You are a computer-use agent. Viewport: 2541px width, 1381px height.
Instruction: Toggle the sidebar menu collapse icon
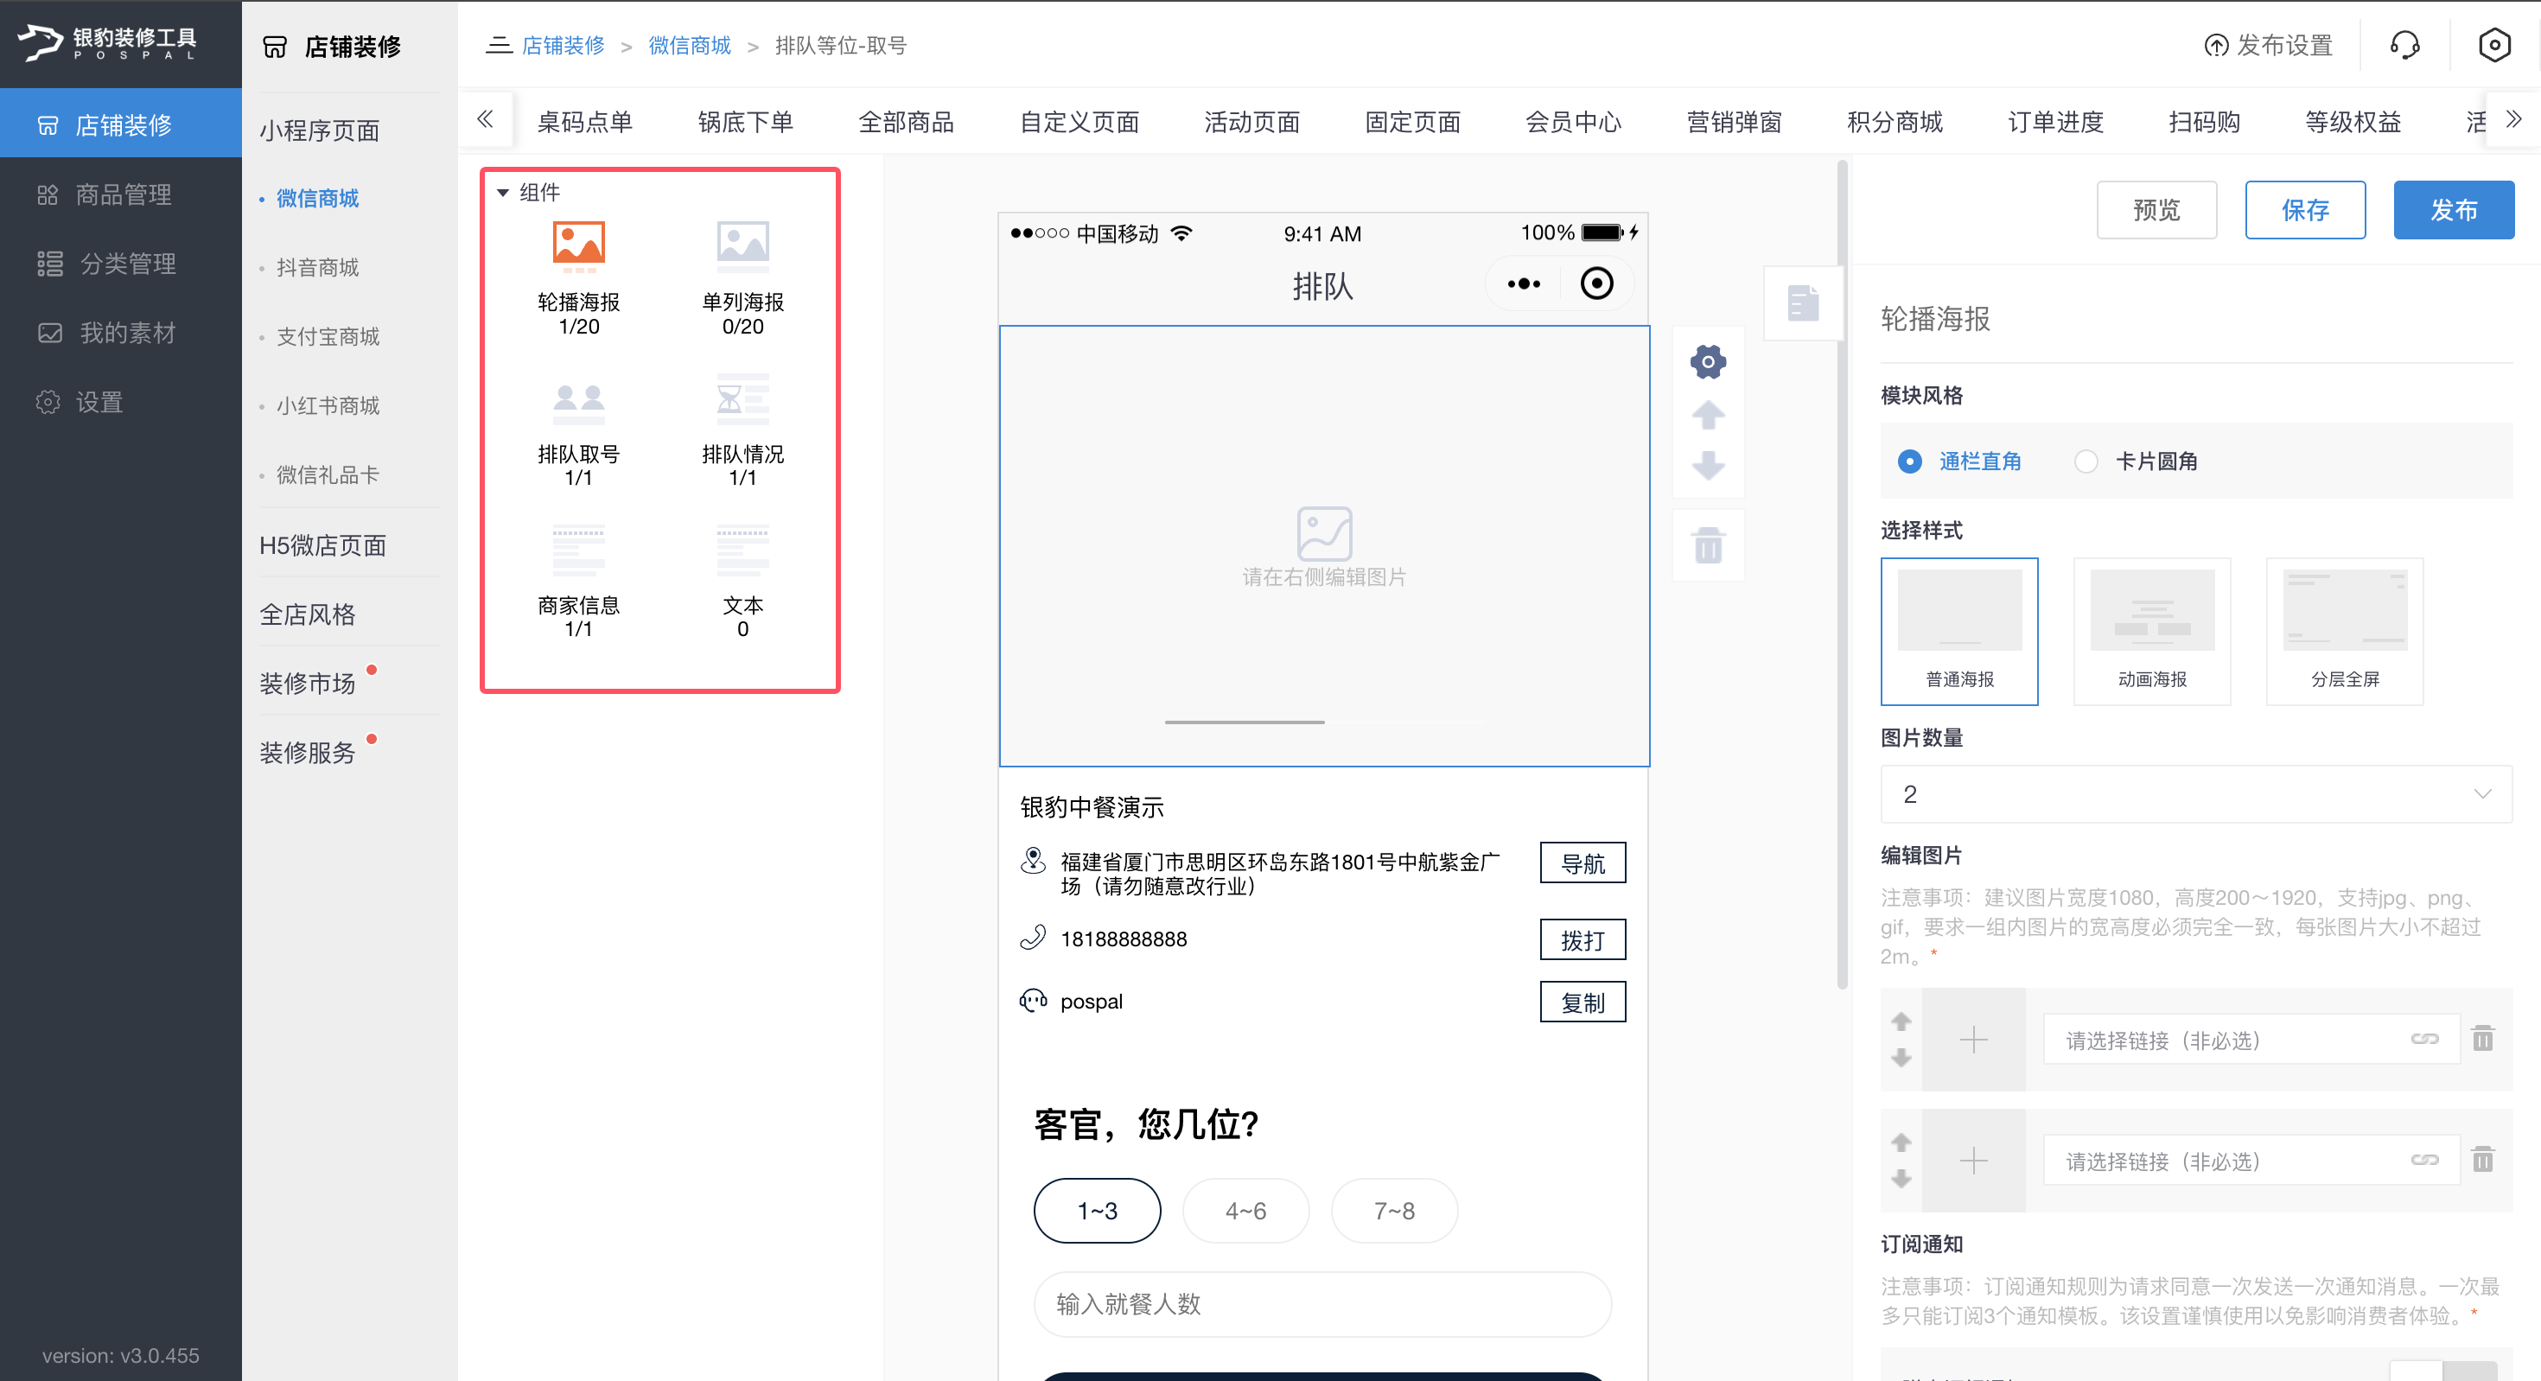[x=500, y=46]
